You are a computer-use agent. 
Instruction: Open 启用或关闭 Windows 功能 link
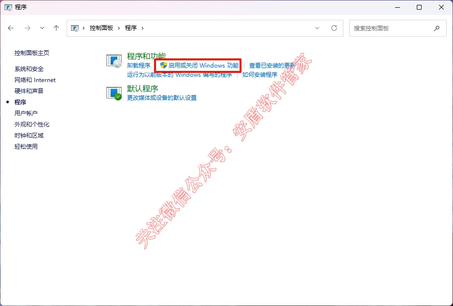point(203,66)
